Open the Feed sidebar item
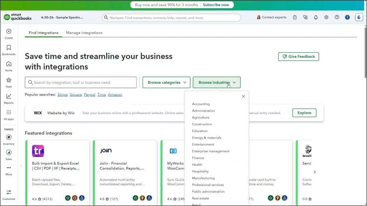The height and width of the screenshot is (206, 367). point(9,83)
